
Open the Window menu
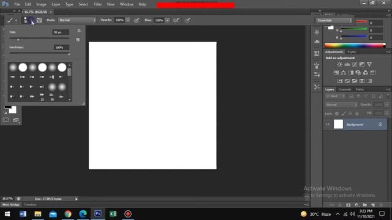pyautogui.click(x=127, y=4)
